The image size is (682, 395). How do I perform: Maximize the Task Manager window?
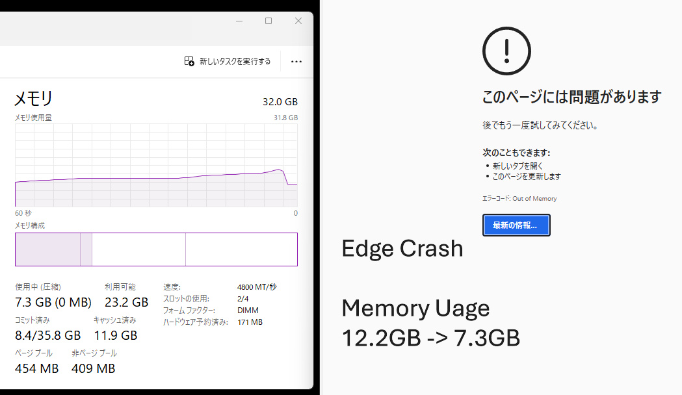click(x=269, y=21)
